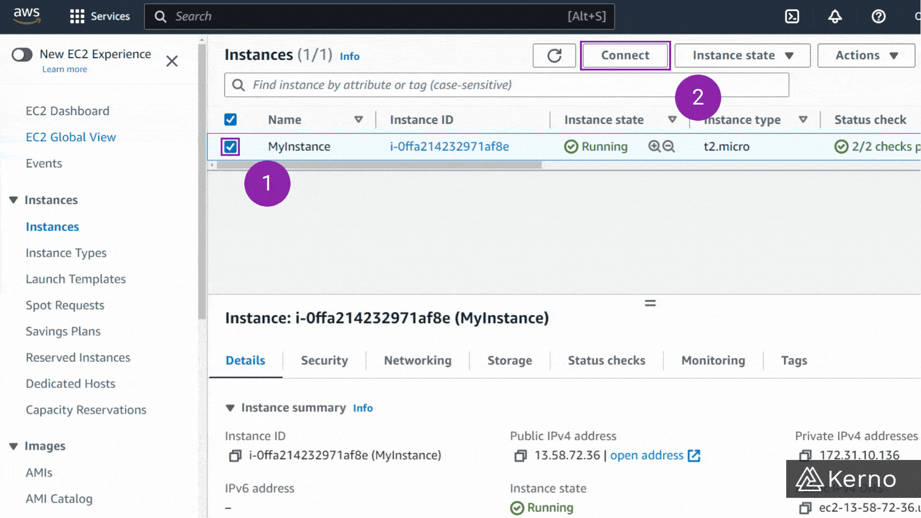Image resolution: width=921 pixels, height=518 pixels.
Task: Switch to the Details tab
Action: coord(245,361)
